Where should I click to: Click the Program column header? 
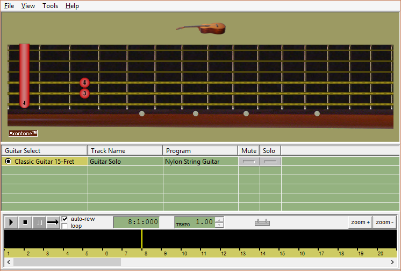[x=200, y=150]
